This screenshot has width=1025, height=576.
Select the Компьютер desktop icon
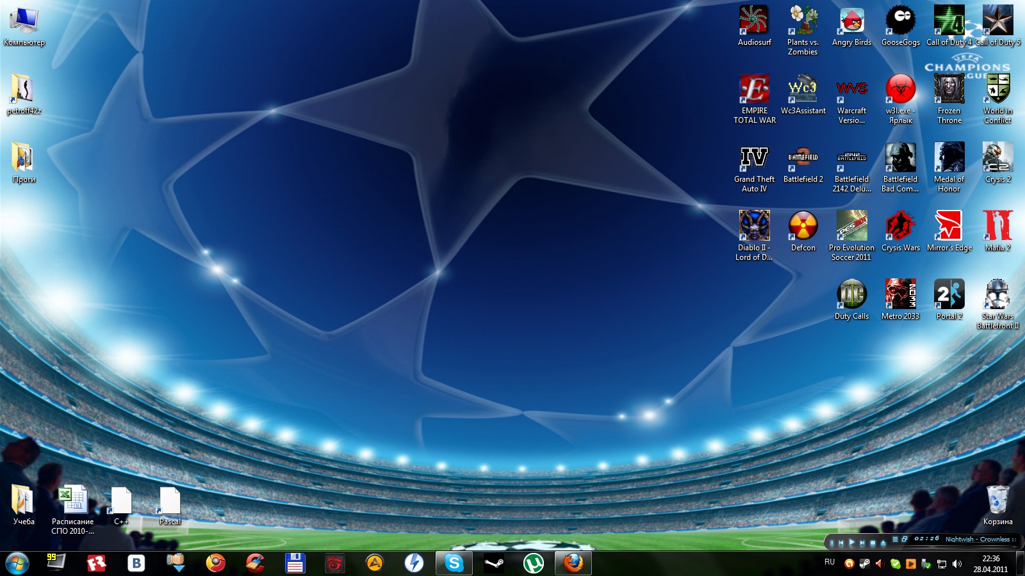click(x=24, y=26)
